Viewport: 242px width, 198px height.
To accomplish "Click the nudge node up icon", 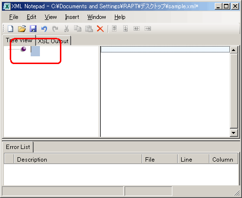I will [x=114, y=29].
